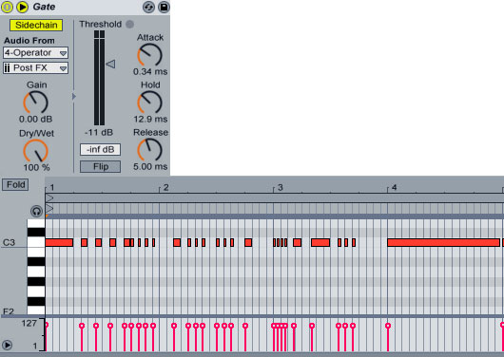Open the 4-Operator audio source dropdown
Viewport: 504px width, 357px height.
(35, 52)
